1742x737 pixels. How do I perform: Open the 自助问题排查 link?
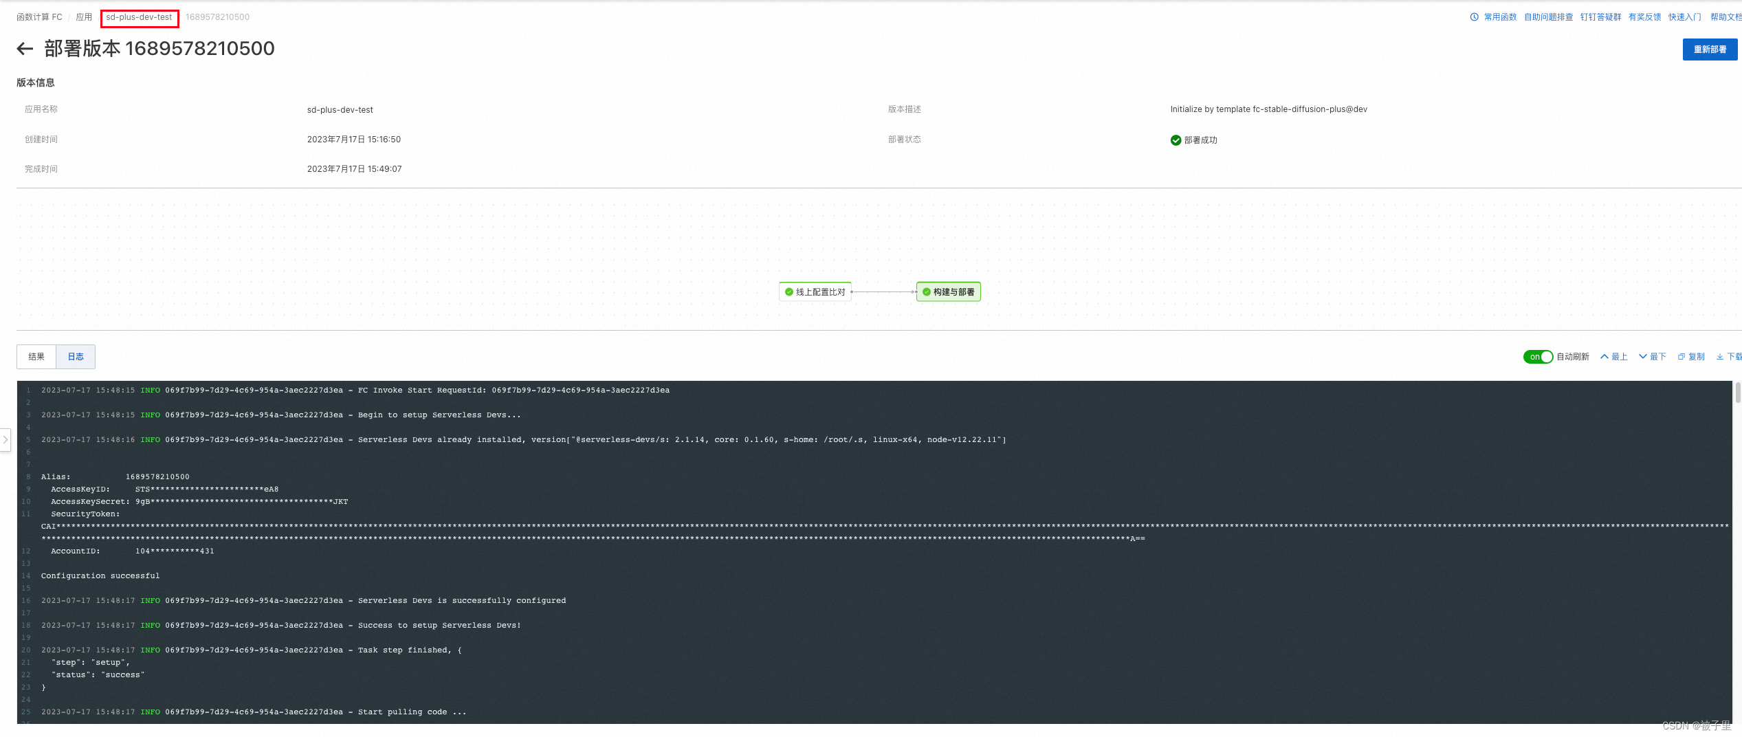1548,17
